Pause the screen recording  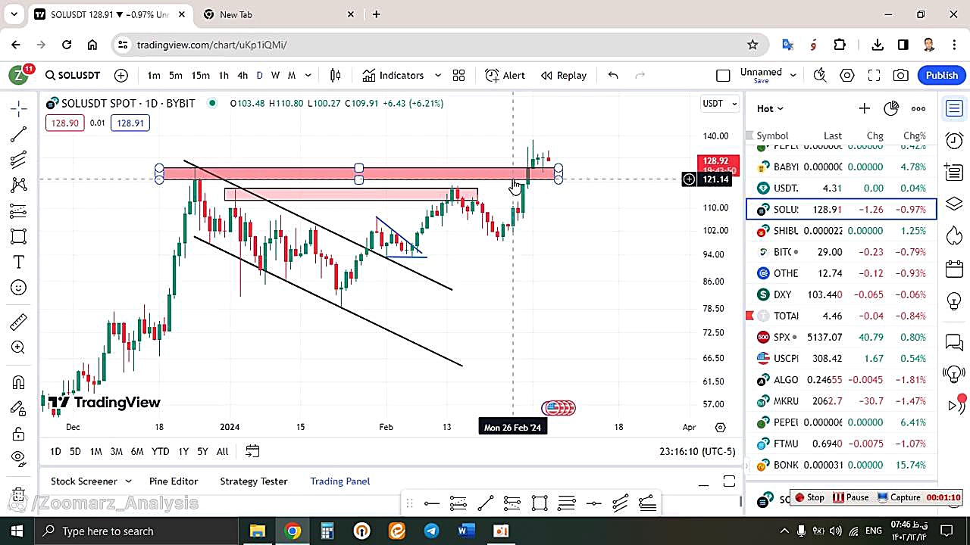(x=850, y=497)
